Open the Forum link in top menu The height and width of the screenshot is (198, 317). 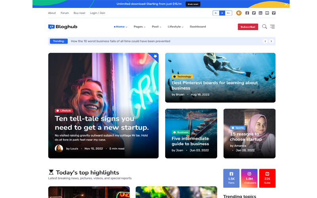(65, 13)
